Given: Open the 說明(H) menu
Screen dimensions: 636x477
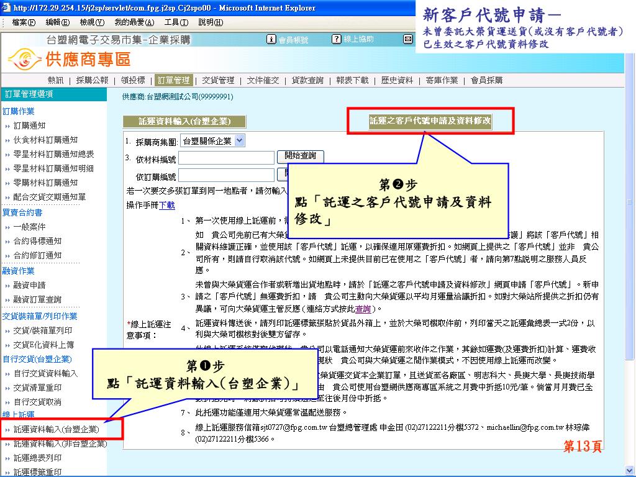Looking at the screenshot, I should coord(211,22).
